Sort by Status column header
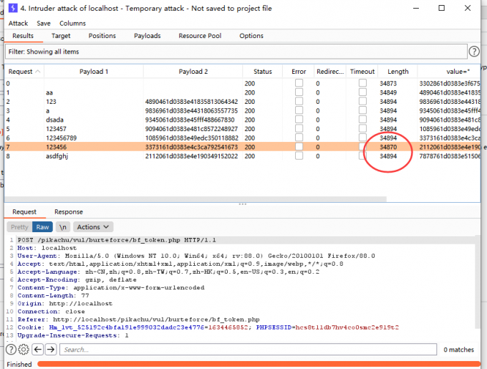 (262, 72)
